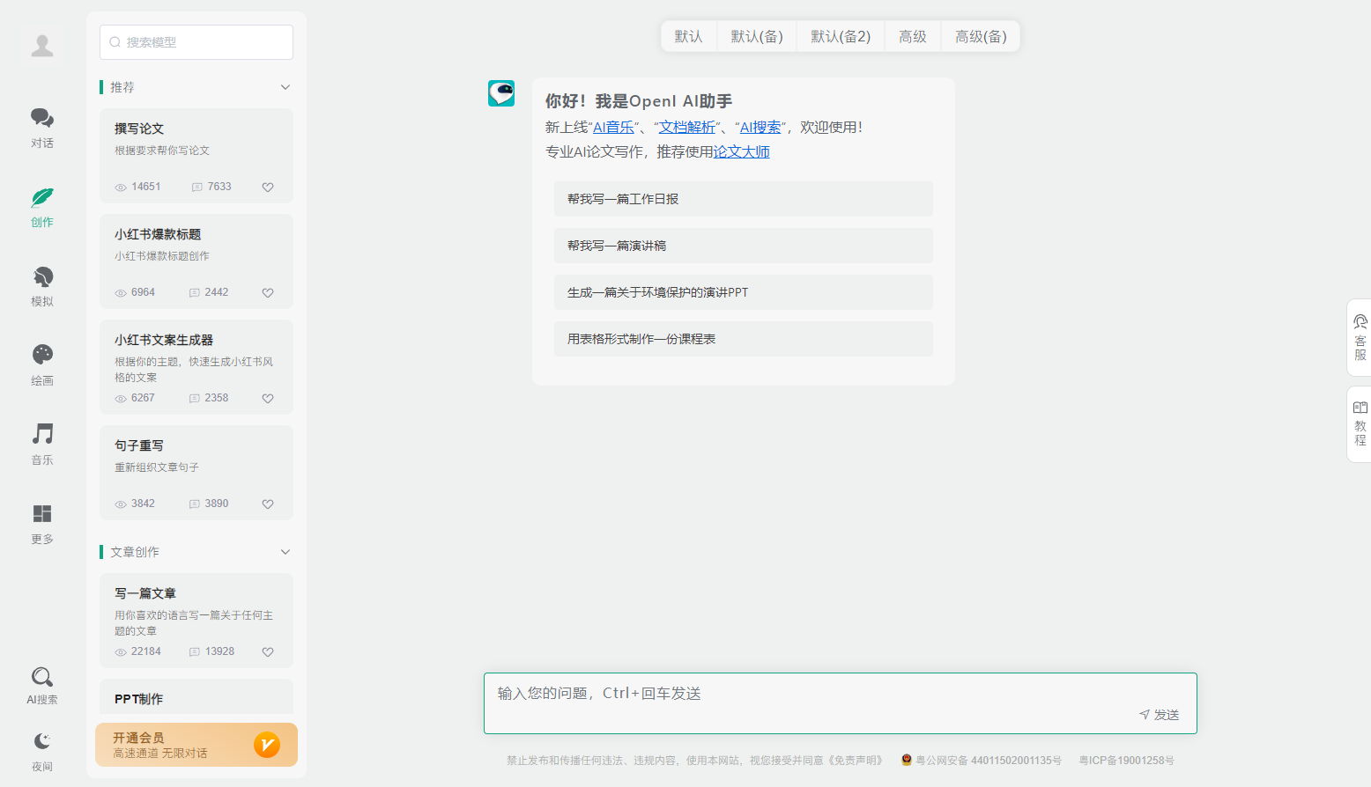Click the user avatar icon
The image size is (1371, 787).
tap(42, 45)
